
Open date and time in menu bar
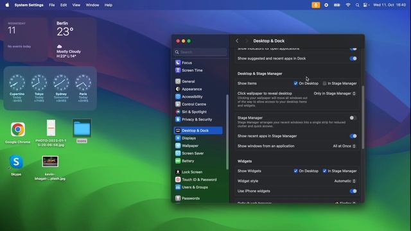click(x=390, y=5)
